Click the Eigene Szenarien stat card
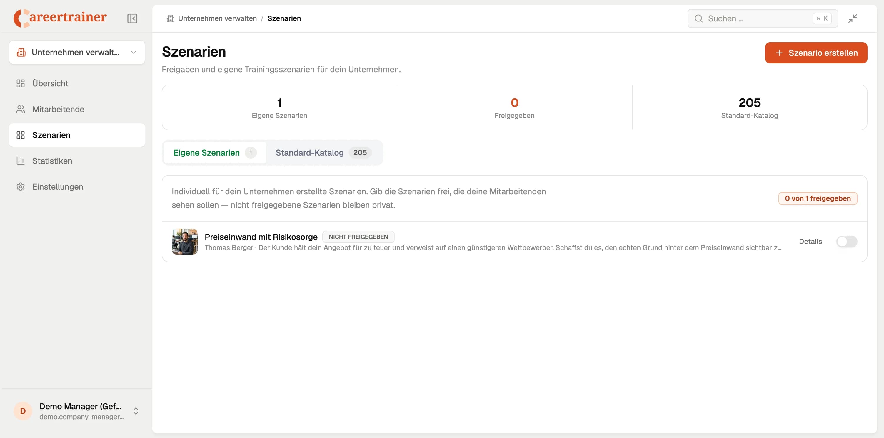Image resolution: width=884 pixels, height=438 pixels. click(279, 107)
